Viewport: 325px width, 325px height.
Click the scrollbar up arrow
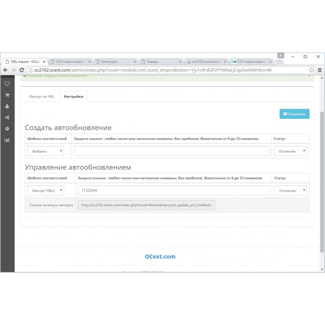(322, 78)
